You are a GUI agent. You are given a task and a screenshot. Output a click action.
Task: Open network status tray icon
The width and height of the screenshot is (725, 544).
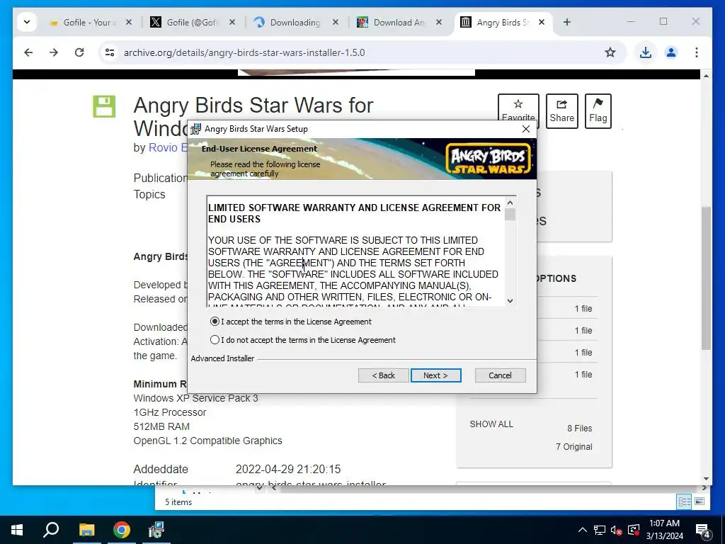click(x=599, y=530)
